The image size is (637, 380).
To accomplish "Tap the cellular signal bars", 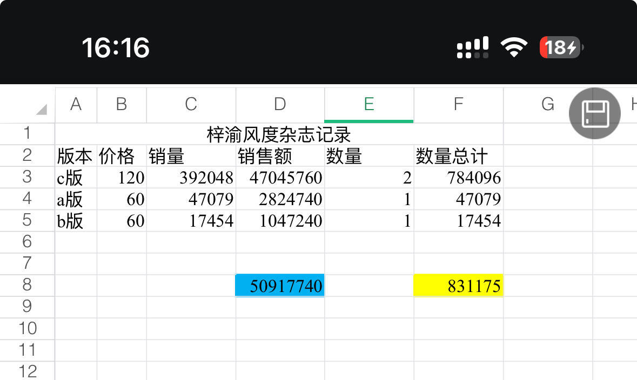I will tap(472, 47).
